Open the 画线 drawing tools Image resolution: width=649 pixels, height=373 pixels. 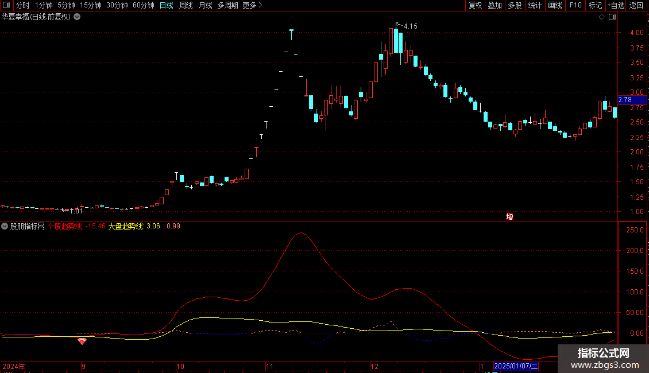pyautogui.click(x=555, y=5)
